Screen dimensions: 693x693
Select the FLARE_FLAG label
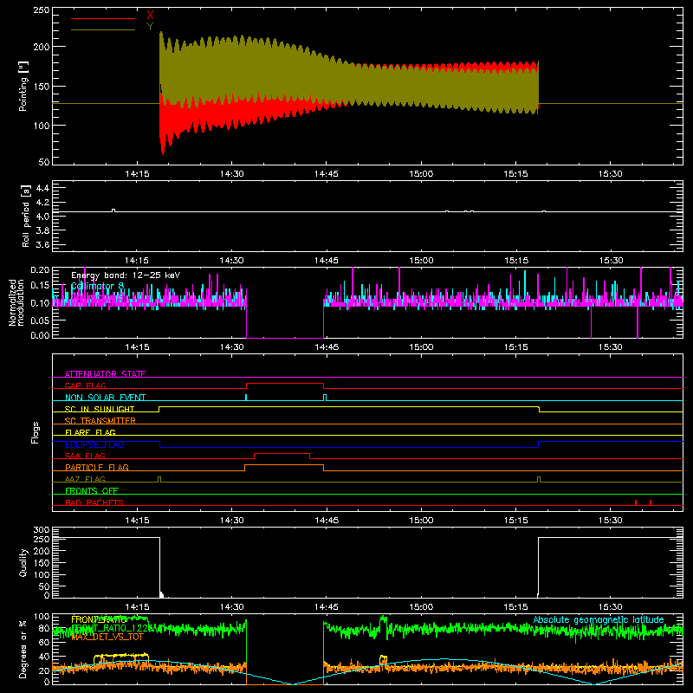[x=90, y=432]
